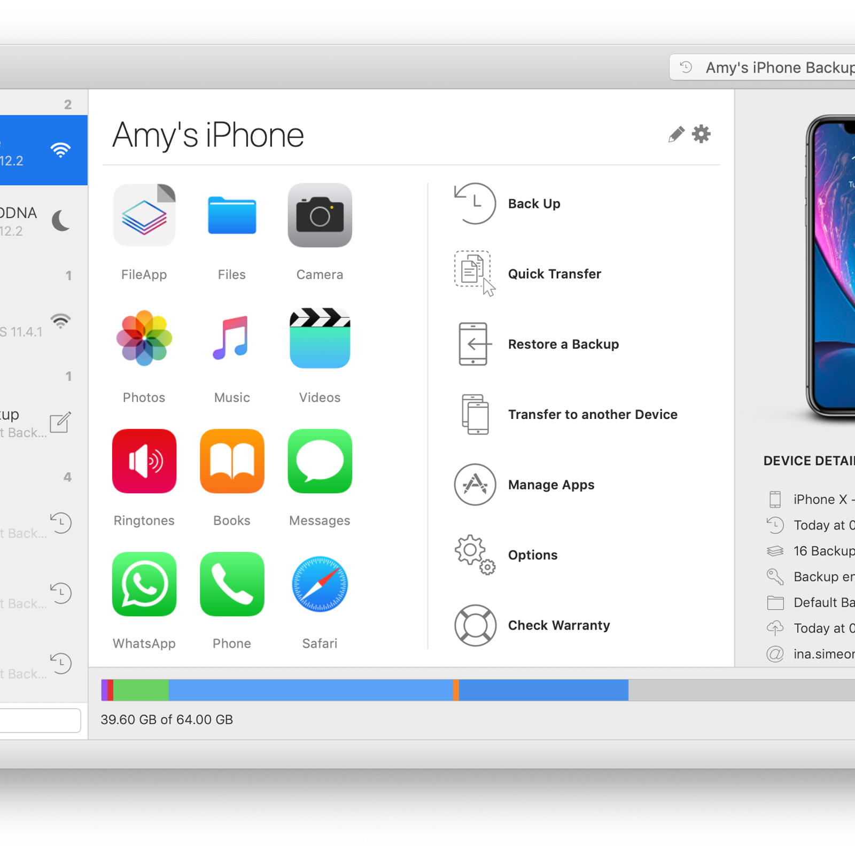855x855 pixels.
Task: Open the Files app icon
Action: tap(232, 215)
